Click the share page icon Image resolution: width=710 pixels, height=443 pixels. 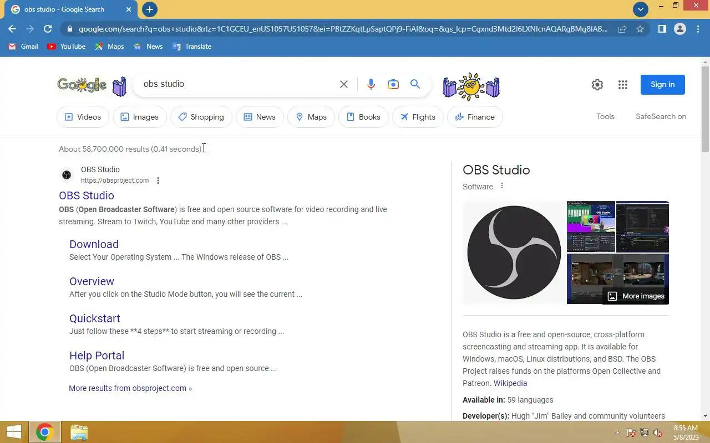click(622, 29)
